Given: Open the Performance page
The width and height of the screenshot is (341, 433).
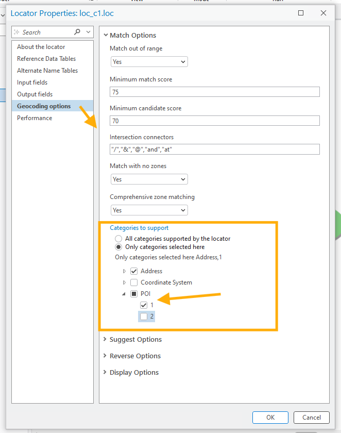Looking at the screenshot, I should (35, 118).
